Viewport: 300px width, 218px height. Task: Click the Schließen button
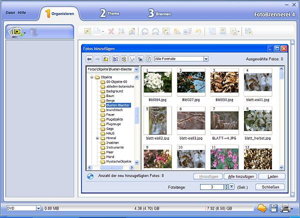270,187
